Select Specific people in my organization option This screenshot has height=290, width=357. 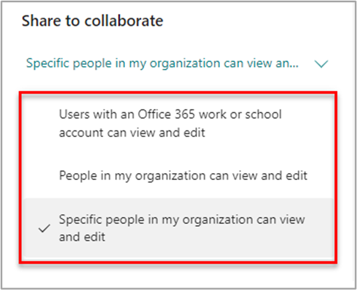click(181, 229)
